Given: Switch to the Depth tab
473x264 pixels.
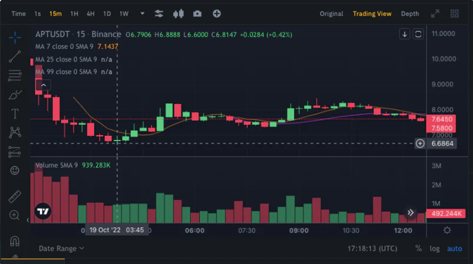Looking at the screenshot, I should [410, 14].
